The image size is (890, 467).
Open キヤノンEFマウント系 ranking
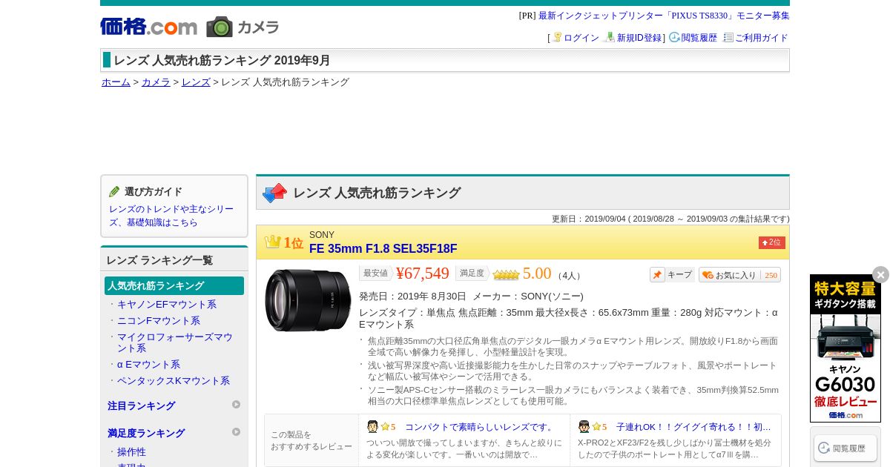click(x=167, y=305)
